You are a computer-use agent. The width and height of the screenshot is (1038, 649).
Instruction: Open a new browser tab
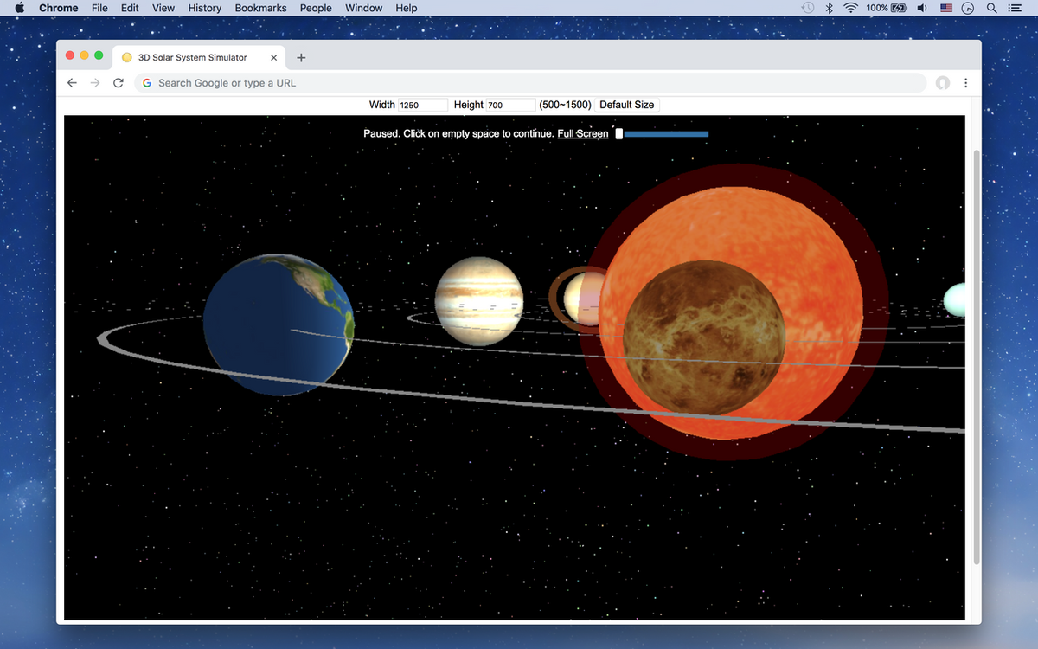coord(301,57)
